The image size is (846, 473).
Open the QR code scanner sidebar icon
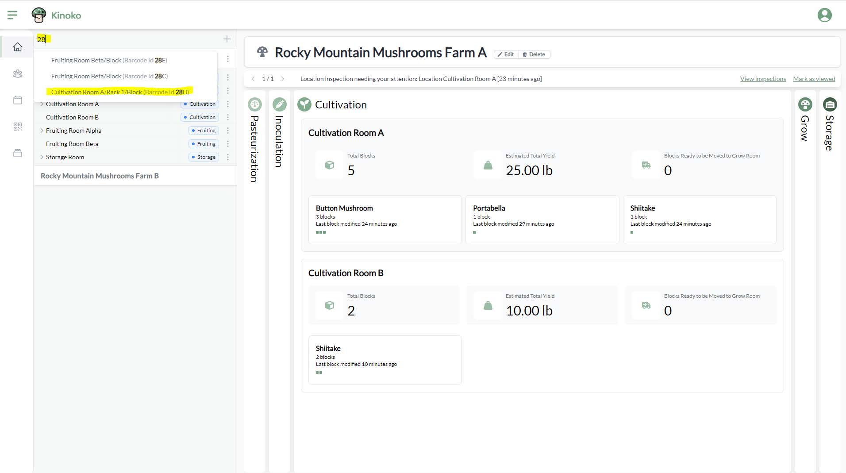tap(18, 127)
